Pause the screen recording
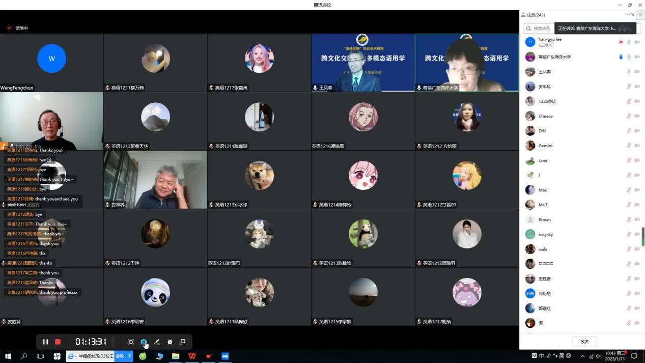The width and height of the screenshot is (645, 363). pyautogui.click(x=45, y=342)
